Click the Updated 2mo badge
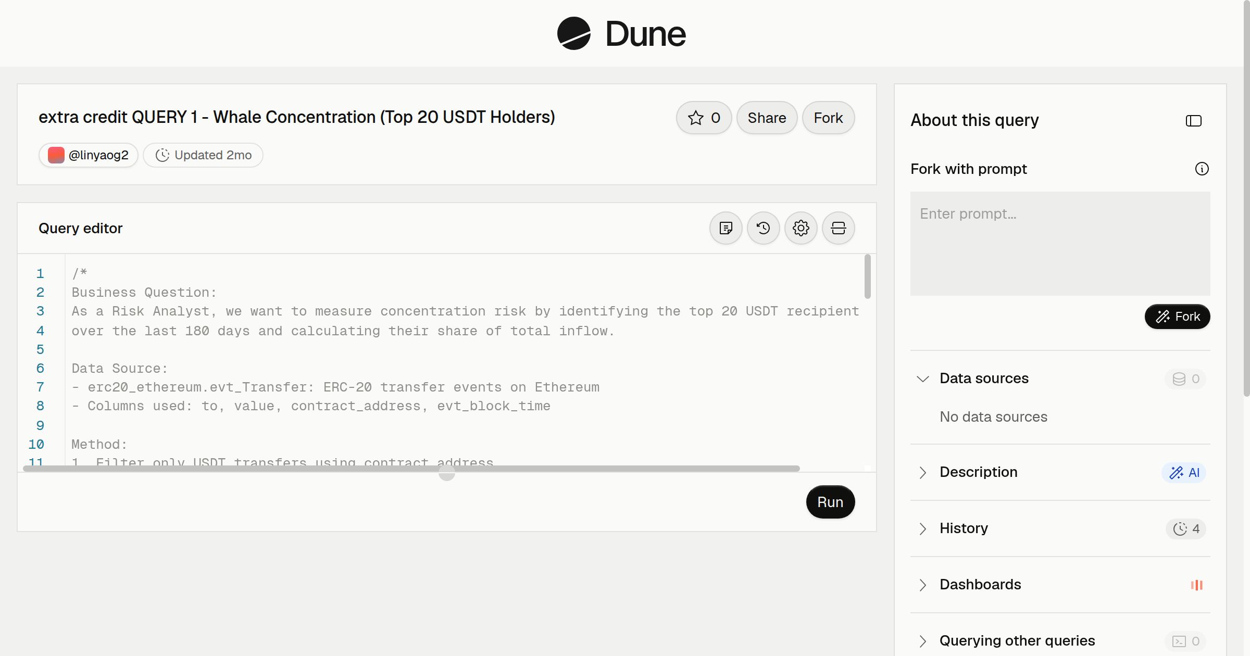The width and height of the screenshot is (1250, 656). [x=203, y=155]
